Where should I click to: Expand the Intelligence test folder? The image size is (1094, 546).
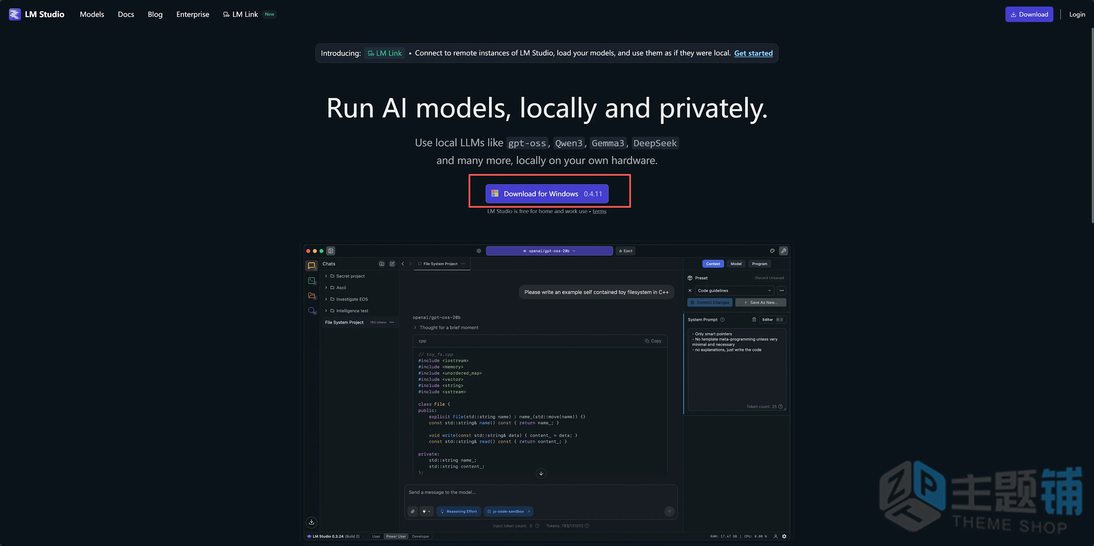tap(326, 311)
